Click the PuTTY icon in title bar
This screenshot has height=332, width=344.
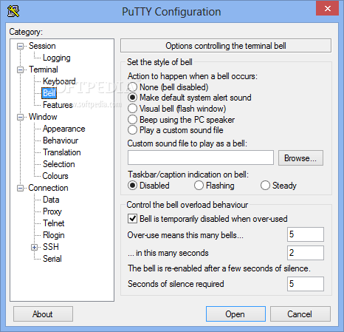(13, 11)
